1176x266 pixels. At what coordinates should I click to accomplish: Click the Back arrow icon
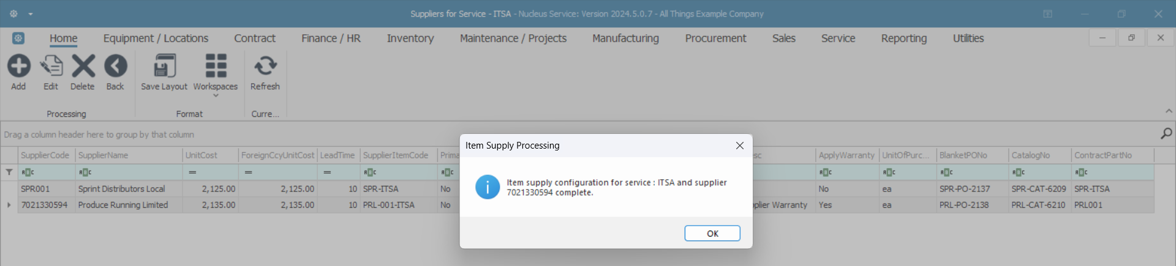[115, 66]
